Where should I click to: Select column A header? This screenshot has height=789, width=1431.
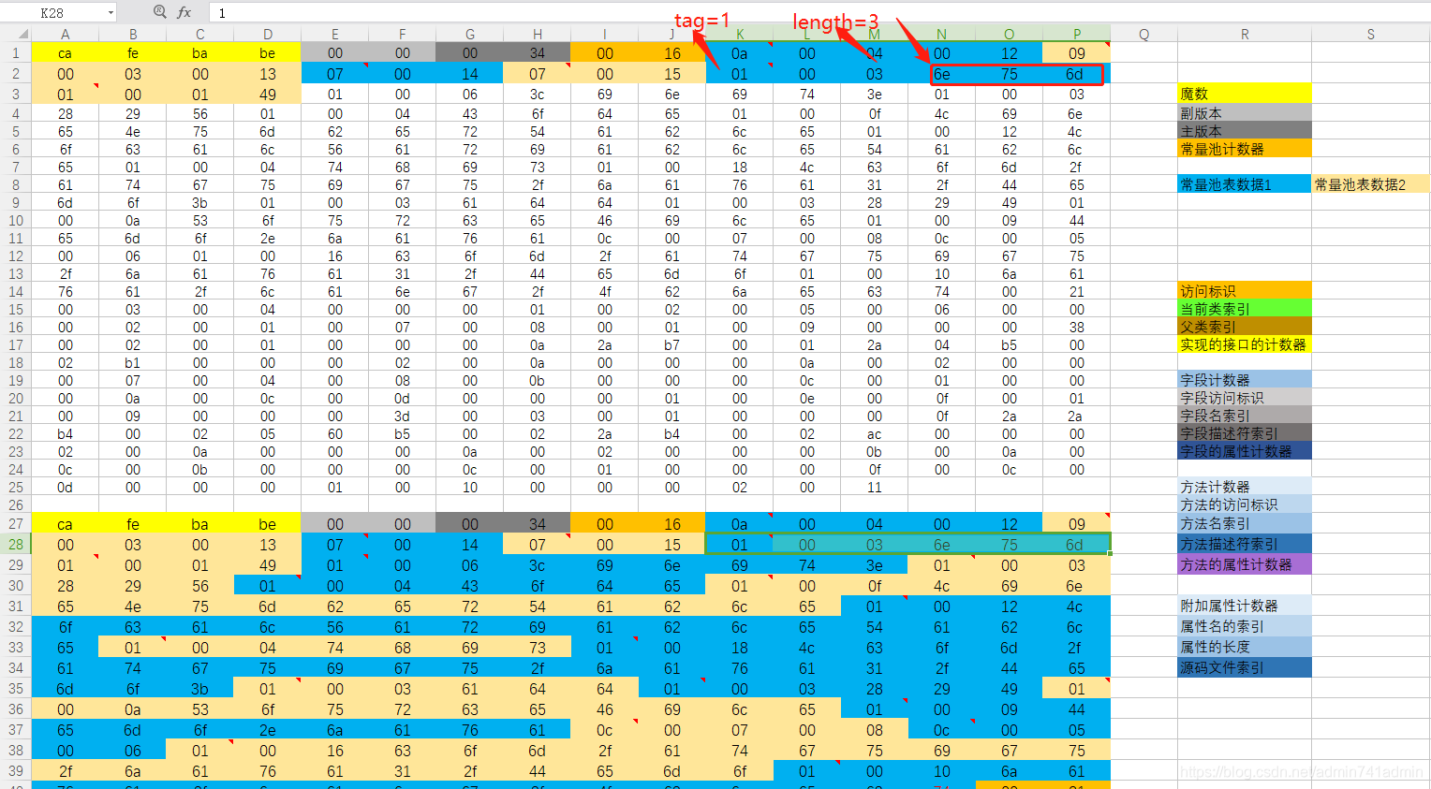point(66,35)
